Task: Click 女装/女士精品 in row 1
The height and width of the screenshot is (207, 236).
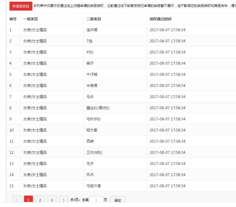Action: pyautogui.click(x=35, y=30)
